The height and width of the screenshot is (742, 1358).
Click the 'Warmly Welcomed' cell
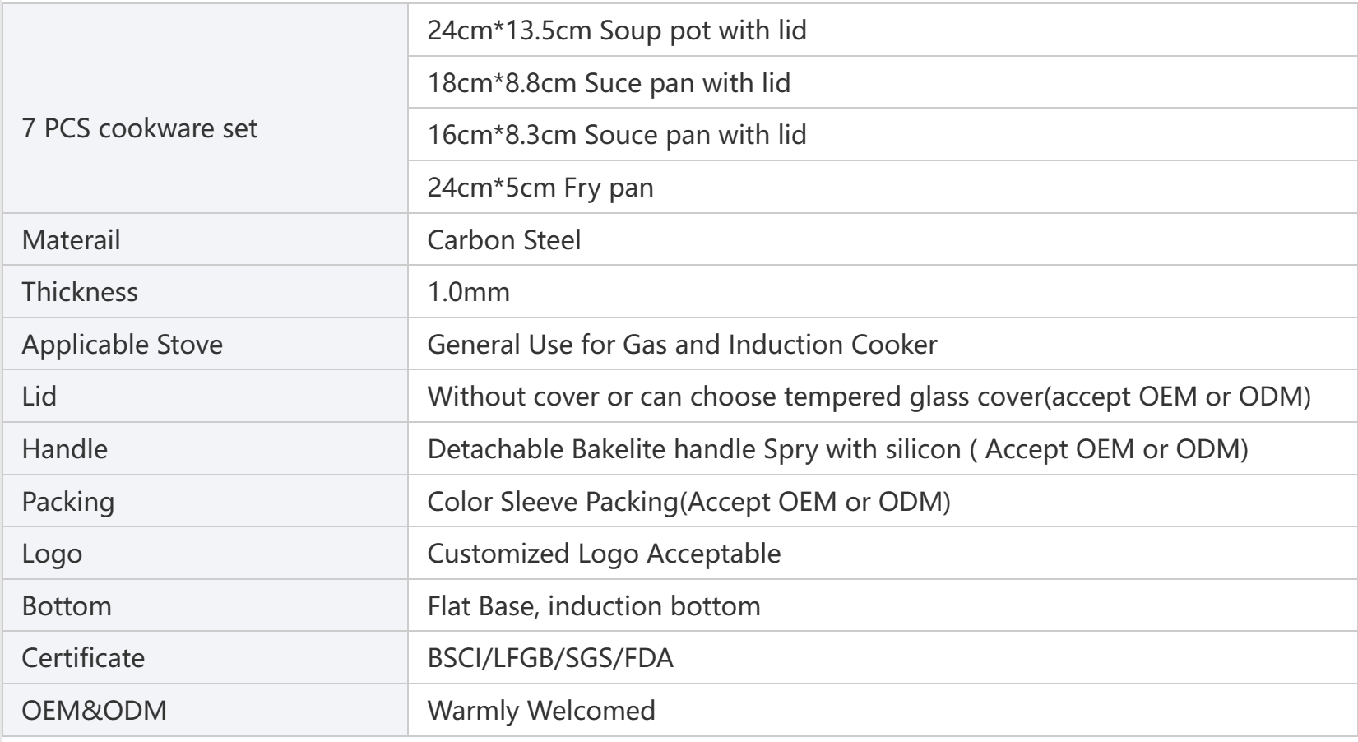coord(883,710)
